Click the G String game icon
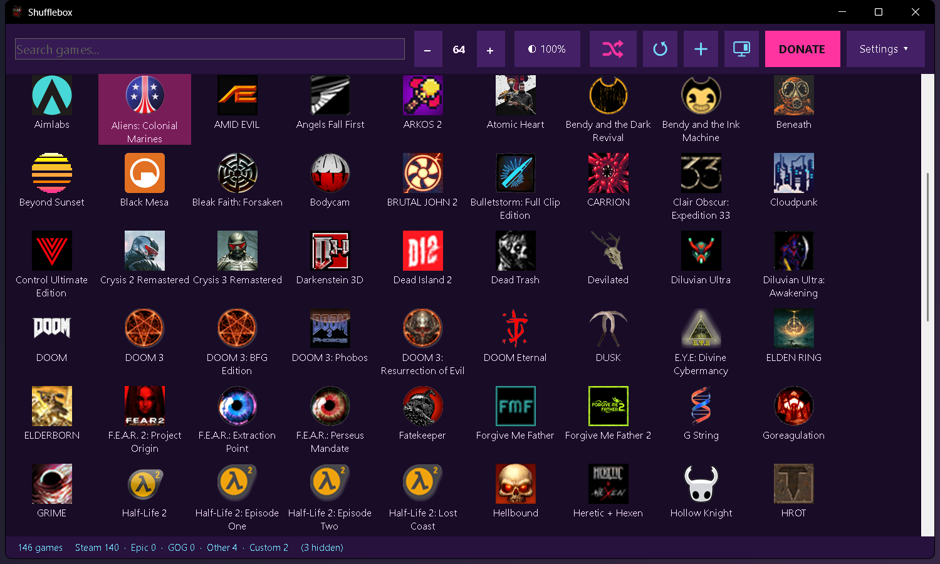Screen dimensions: 940x564 pos(701,406)
